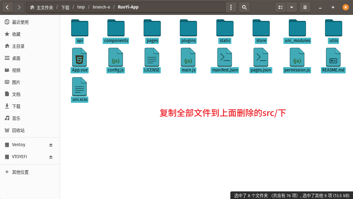Image resolution: width=353 pixels, height=199 pixels.
Task: Go to 最近使用 in sidebar
Action: (20, 22)
